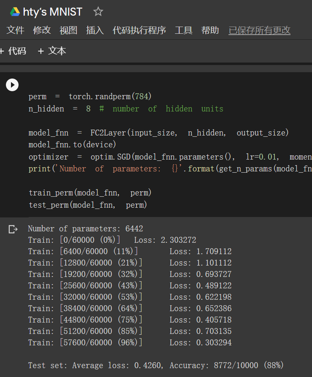Open the 视图 menu
The height and width of the screenshot is (377, 312).
pyautogui.click(x=68, y=30)
